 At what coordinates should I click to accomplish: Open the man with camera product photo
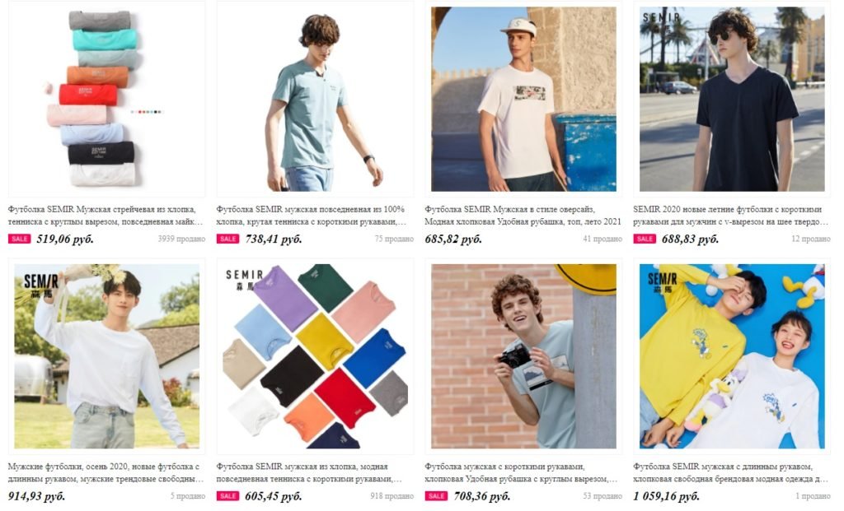click(x=523, y=356)
